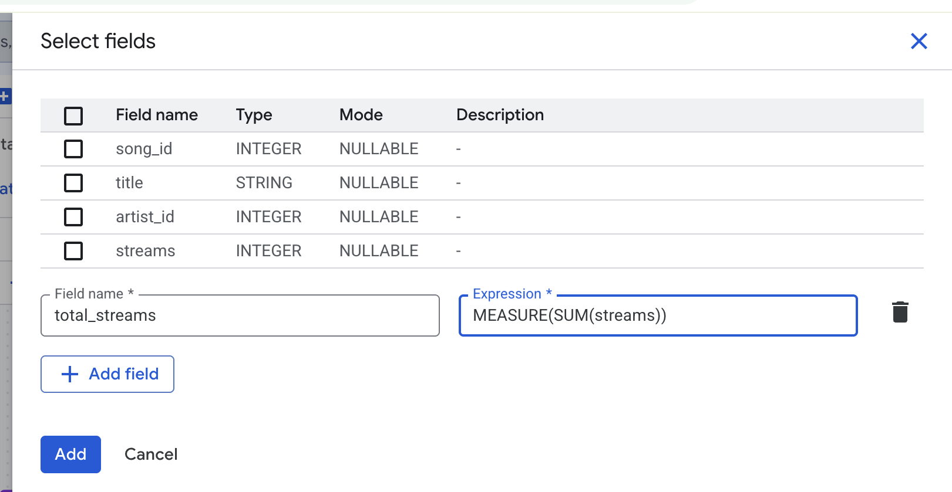The height and width of the screenshot is (492, 952).
Task: Click the Field name column header
Action: tap(157, 115)
